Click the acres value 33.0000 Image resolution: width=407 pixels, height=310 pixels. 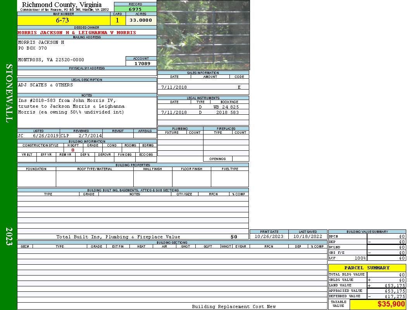click(141, 20)
